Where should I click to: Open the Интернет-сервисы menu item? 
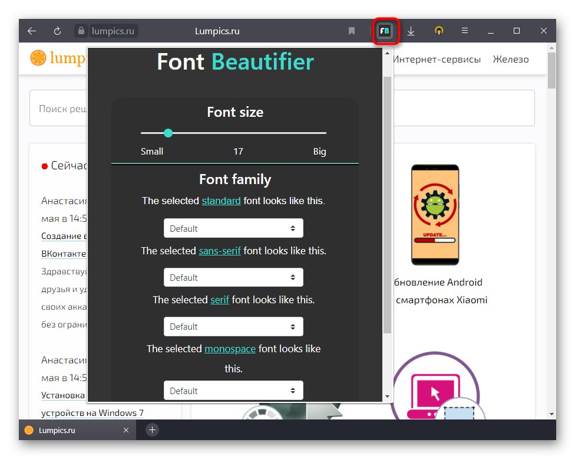(437, 59)
